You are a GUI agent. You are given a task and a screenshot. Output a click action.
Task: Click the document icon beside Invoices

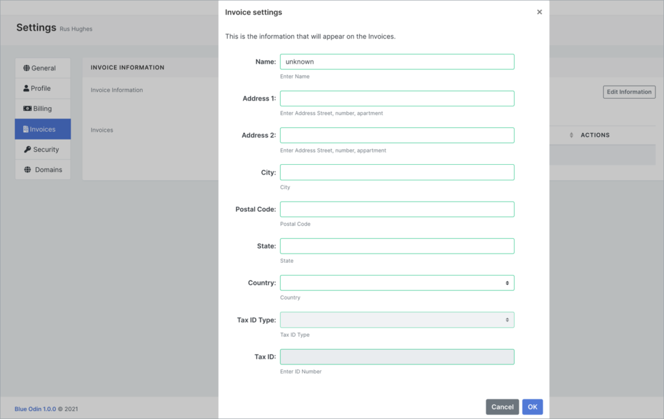(26, 129)
